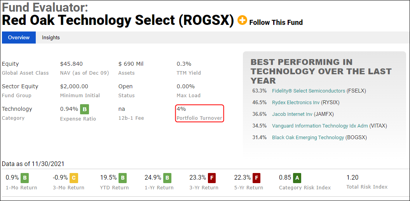Click the Follow This Fund text
The width and height of the screenshot is (410, 201).
coord(276,23)
